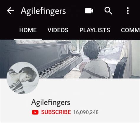Click the red YouTube play logo

point(35,112)
